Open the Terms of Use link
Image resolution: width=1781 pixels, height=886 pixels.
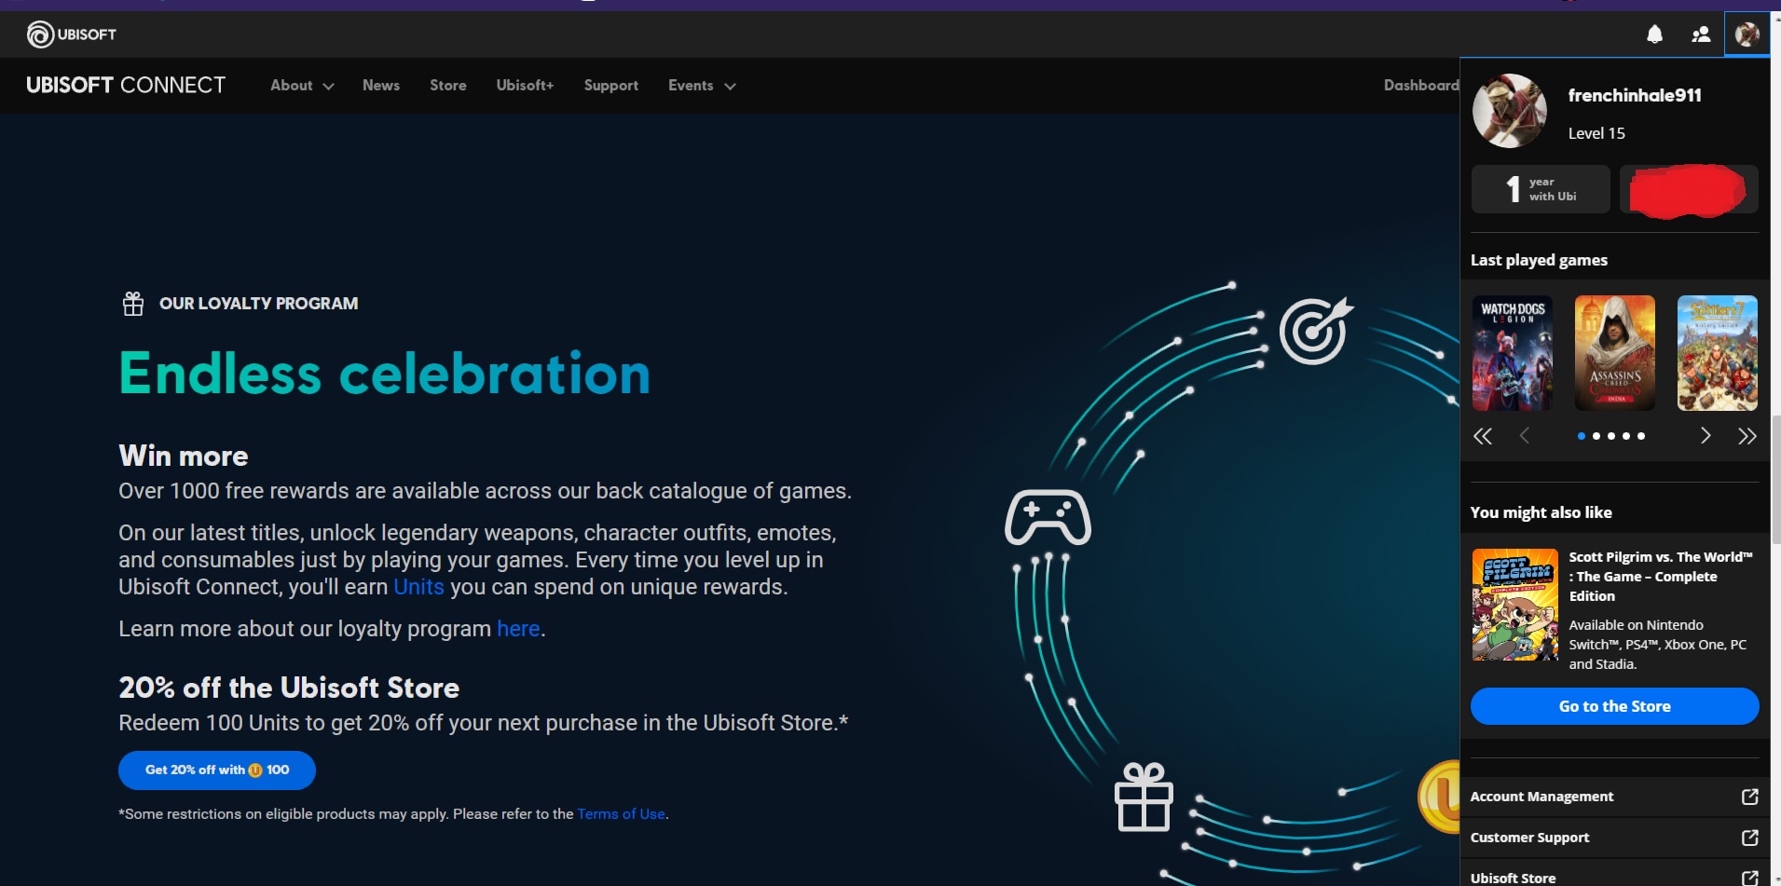point(621,814)
